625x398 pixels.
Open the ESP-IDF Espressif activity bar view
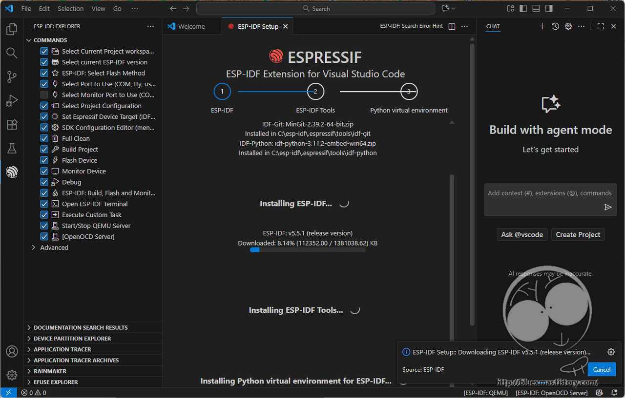click(x=12, y=171)
